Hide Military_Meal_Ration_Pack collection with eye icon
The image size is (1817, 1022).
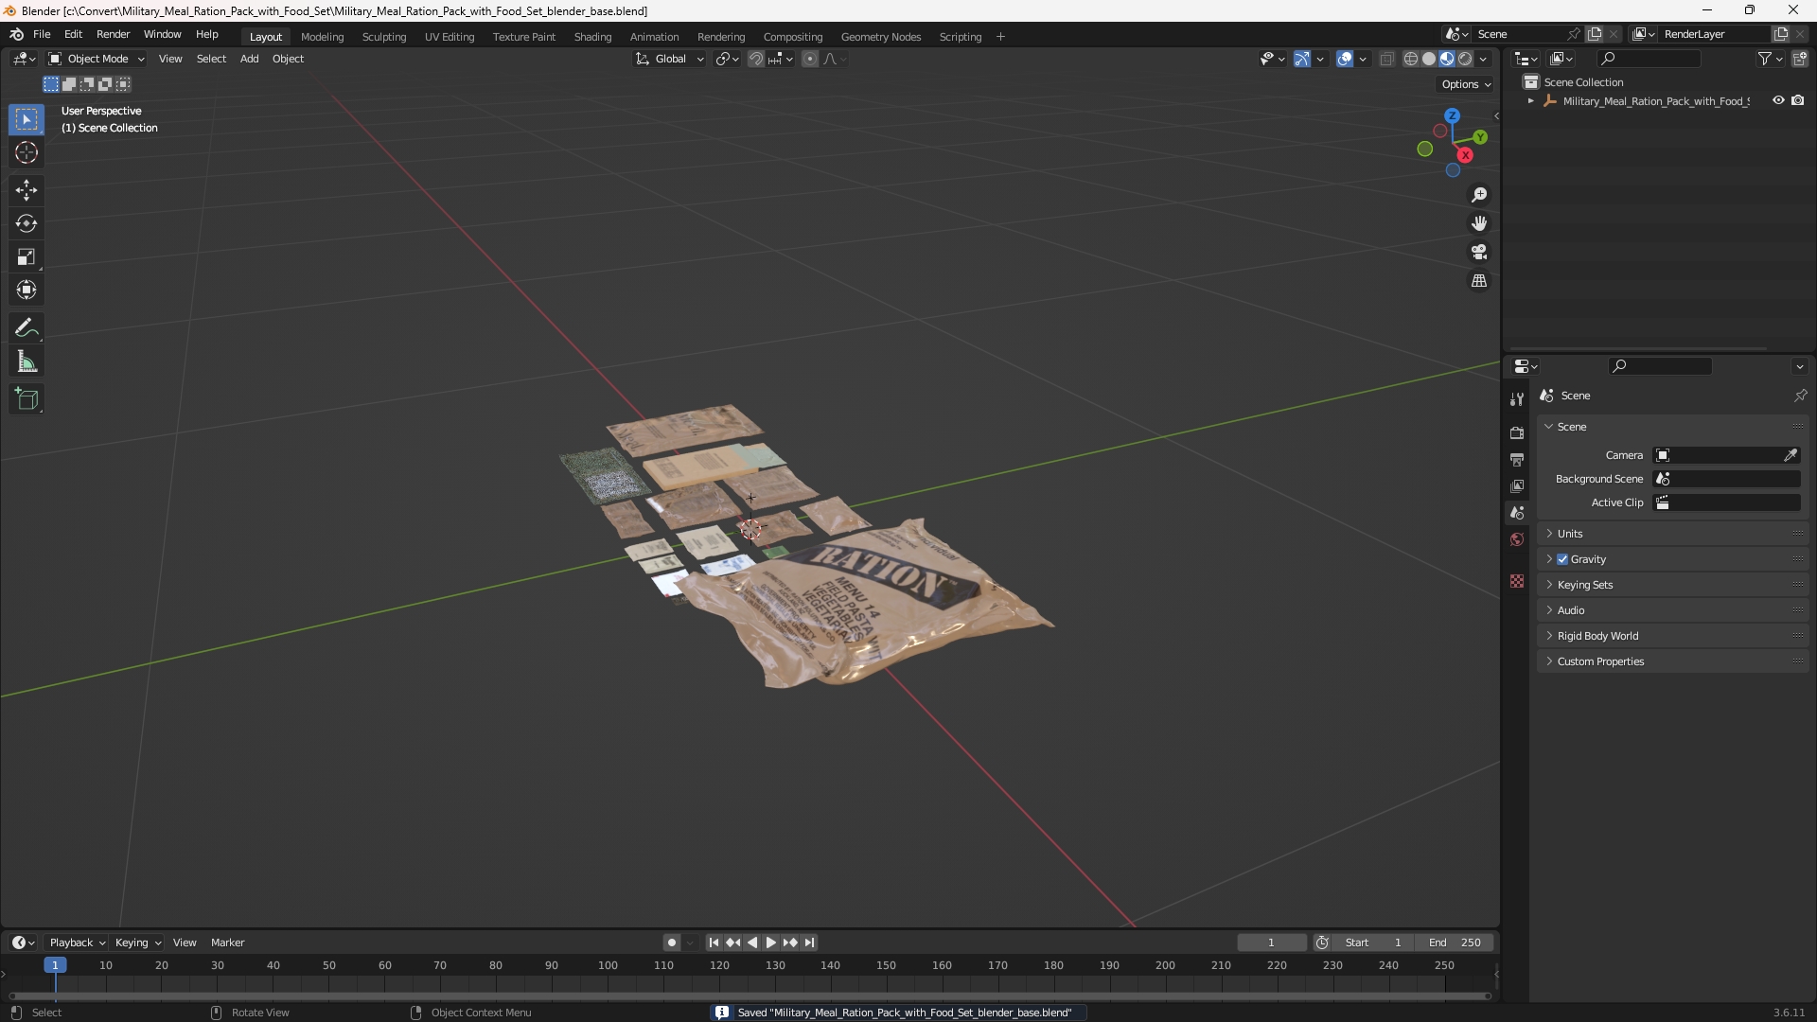point(1778,100)
